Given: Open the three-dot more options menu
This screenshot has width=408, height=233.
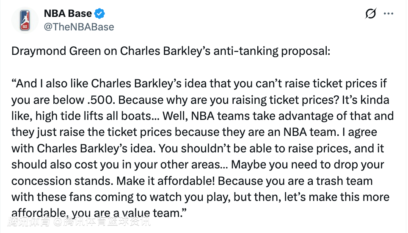Looking at the screenshot, I should pyautogui.click(x=389, y=14).
